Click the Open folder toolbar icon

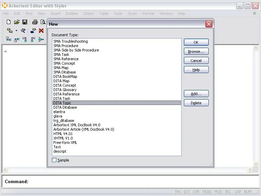coord(17,22)
